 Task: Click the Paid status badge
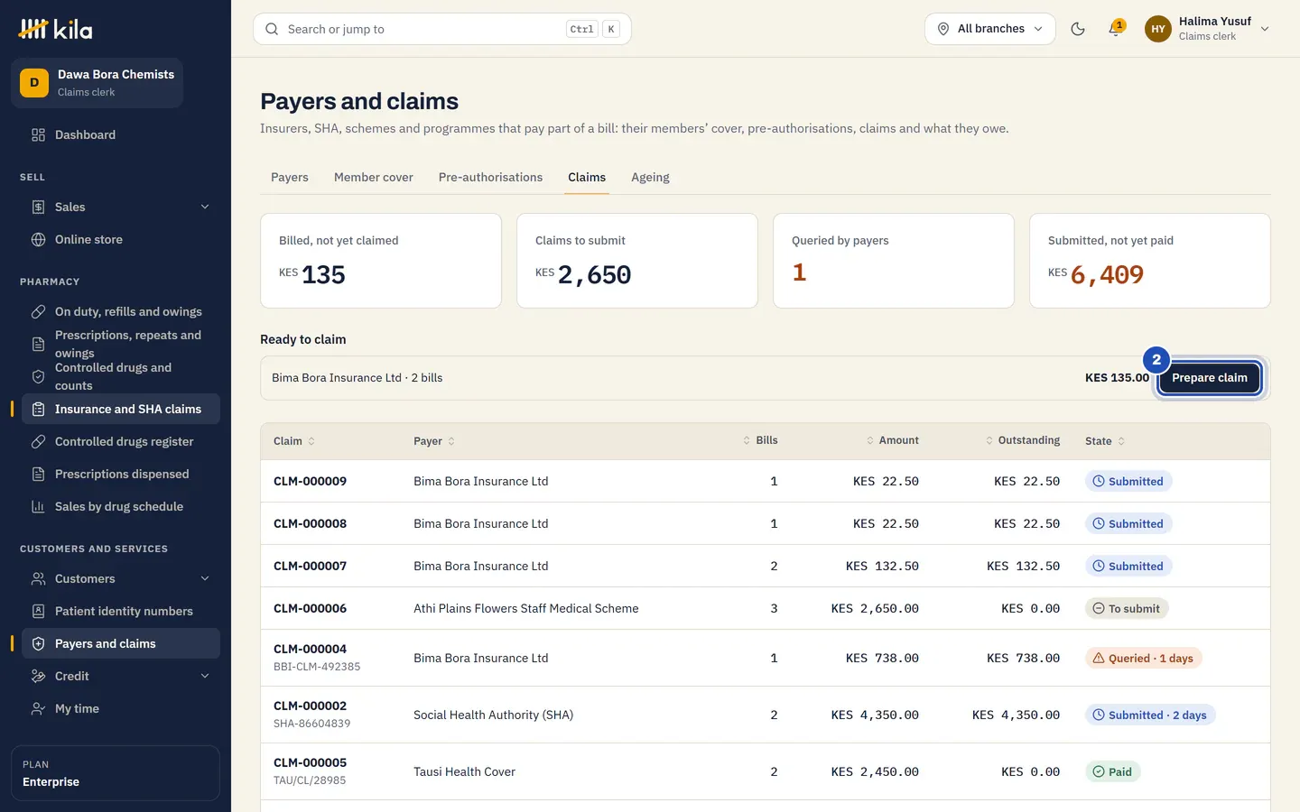coord(1112,772)
